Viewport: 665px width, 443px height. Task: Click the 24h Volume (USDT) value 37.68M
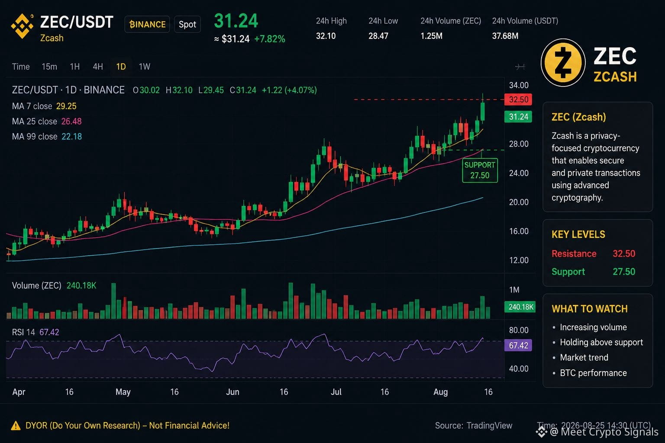pos(505,36)
